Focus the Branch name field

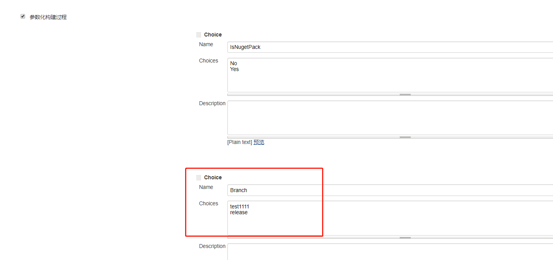pos(390,190)
